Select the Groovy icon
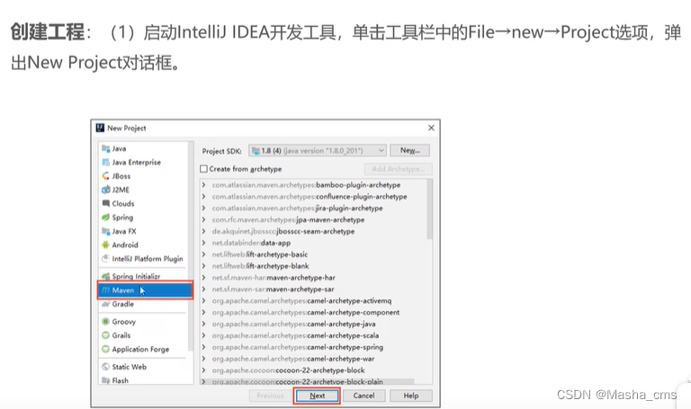This screenshot has height=409, width=691. point(106,322)
